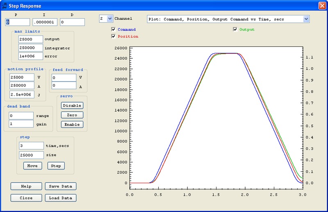Viewport: 328px width, 212px height.
Task: Uncheck the Output plot checkbox
Action: tap(235, 30)
